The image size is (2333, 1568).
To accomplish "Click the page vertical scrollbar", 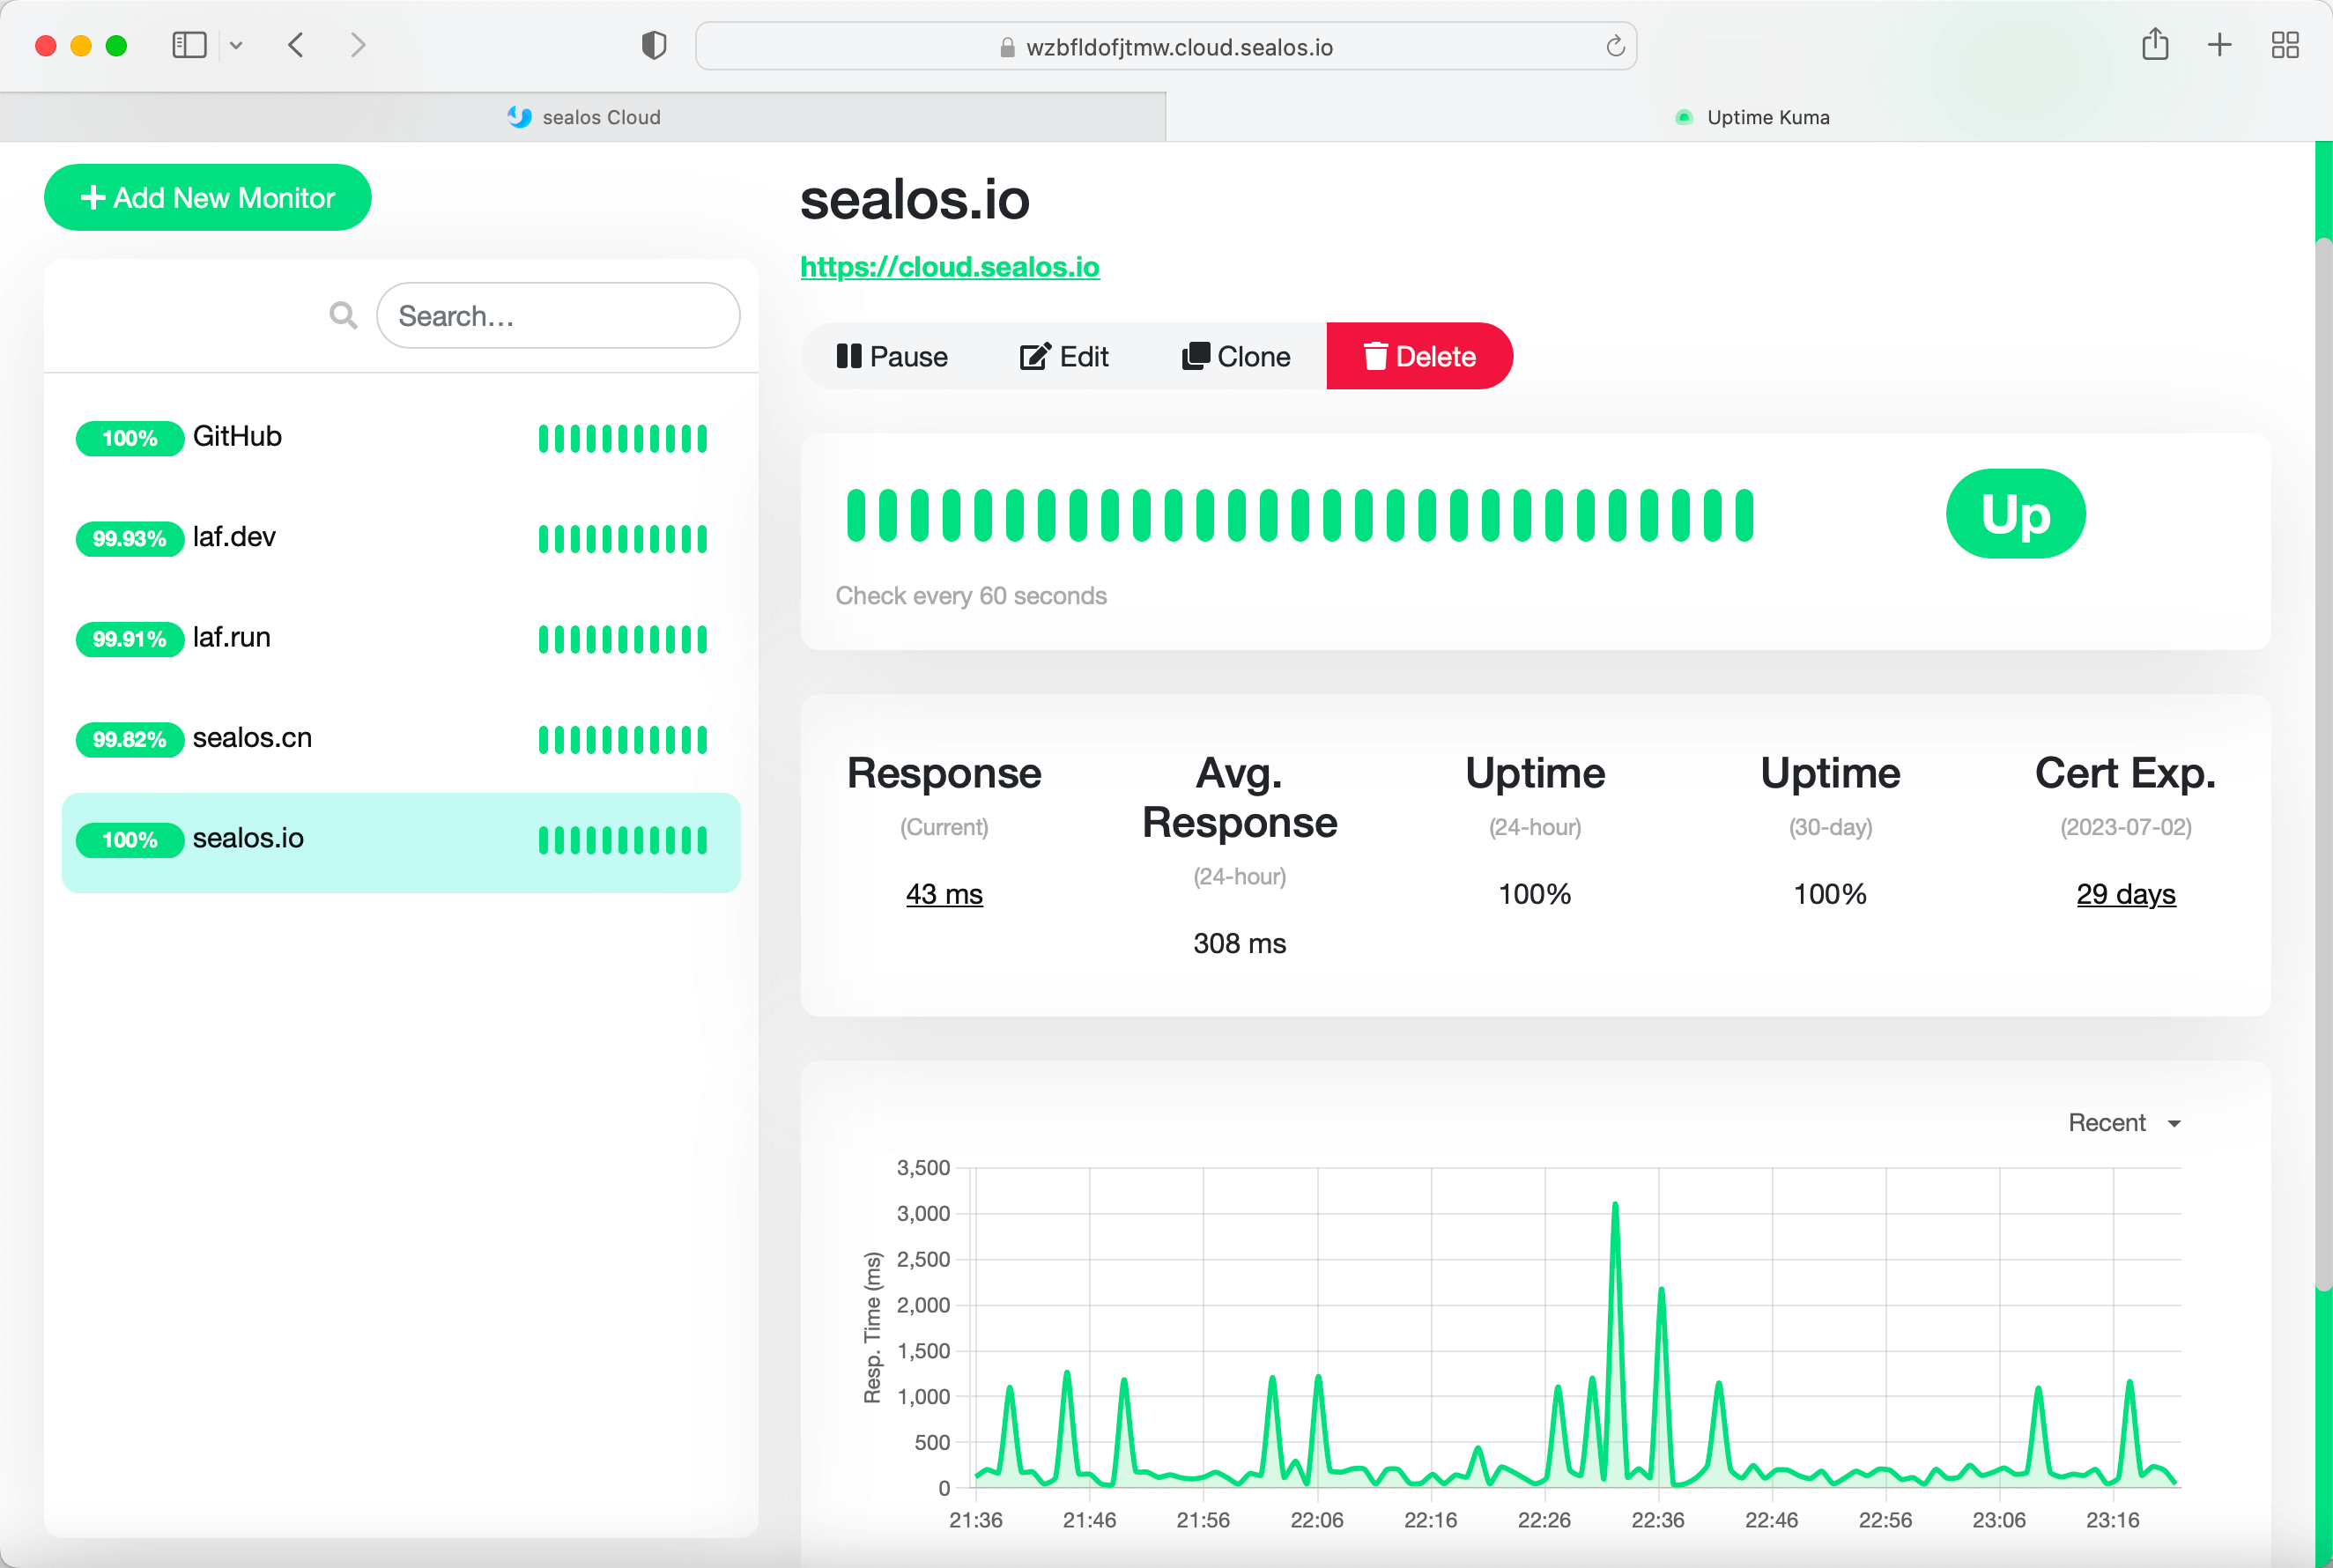I will (2324, 765).
